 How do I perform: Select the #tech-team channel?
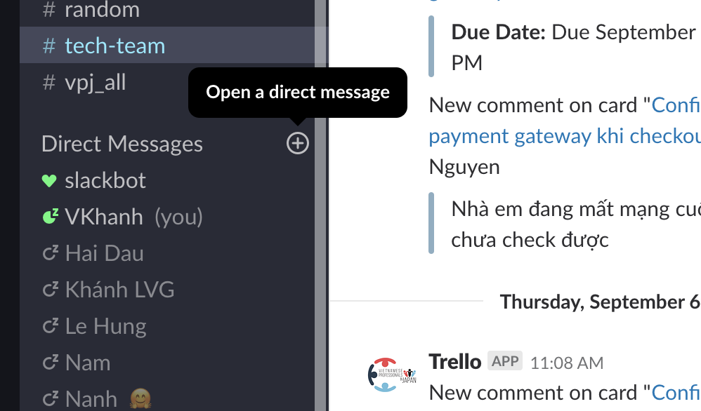pyautogui.click(x=114, y=46)
